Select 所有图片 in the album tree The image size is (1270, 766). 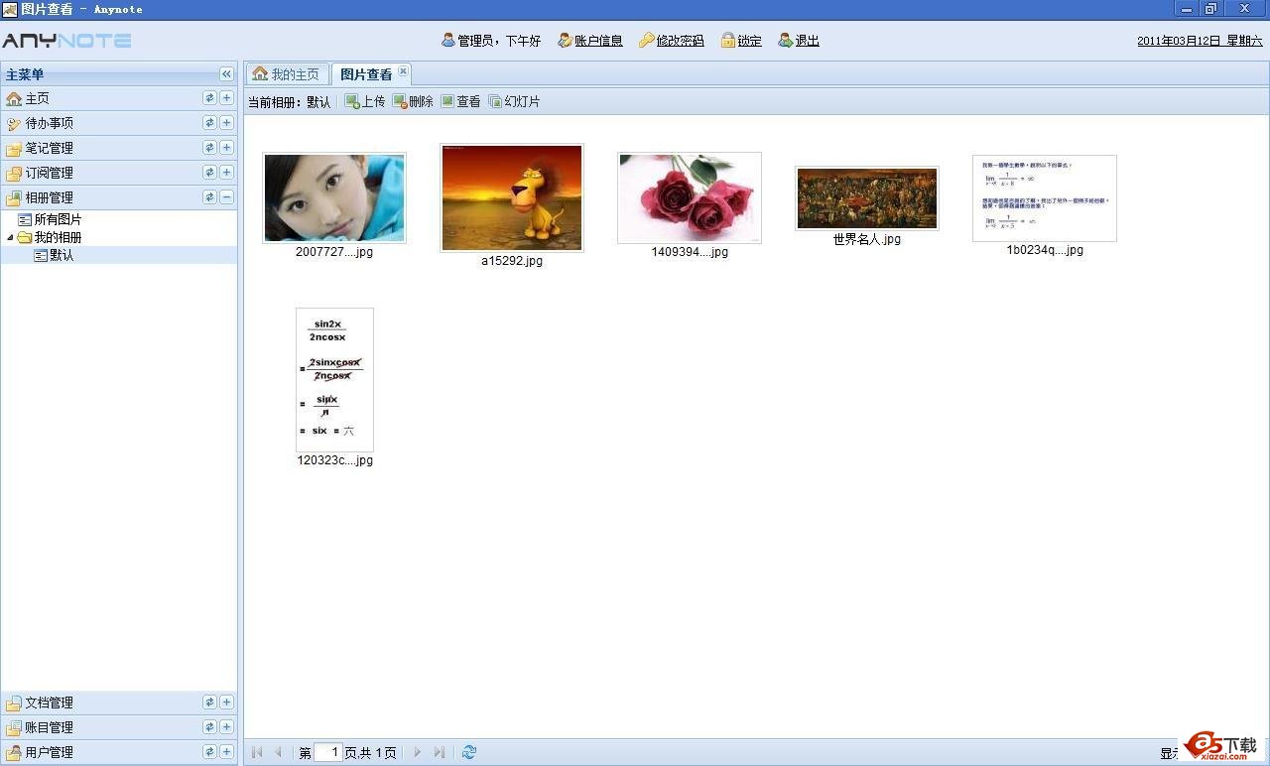coord(58,220)
